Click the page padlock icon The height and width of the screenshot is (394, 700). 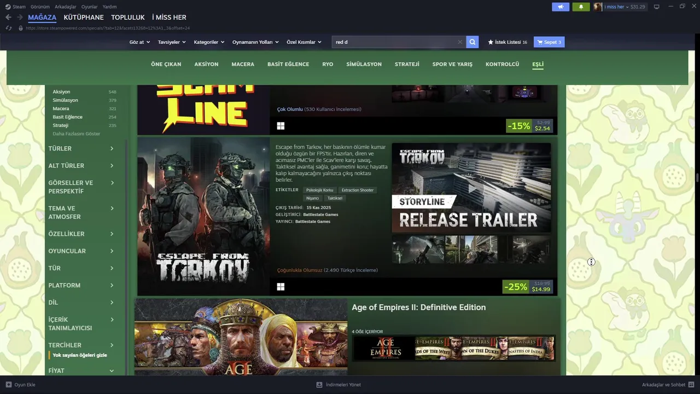(x=21, y=28)
